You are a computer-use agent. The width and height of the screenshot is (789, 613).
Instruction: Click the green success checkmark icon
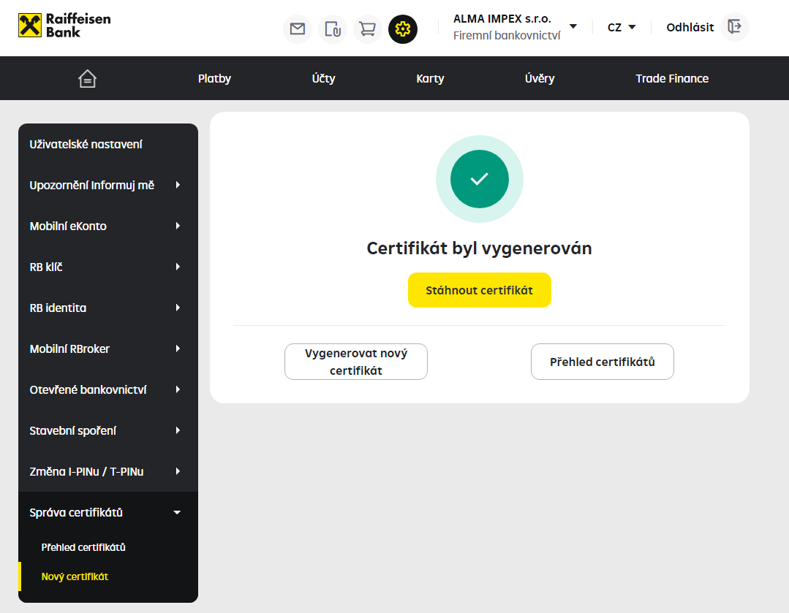(x=480, y=179)
